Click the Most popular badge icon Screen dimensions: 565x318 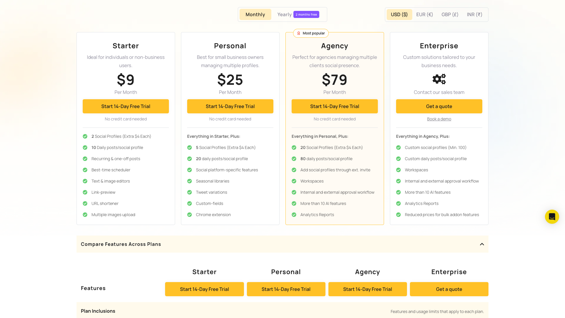[x=299, y=33]
